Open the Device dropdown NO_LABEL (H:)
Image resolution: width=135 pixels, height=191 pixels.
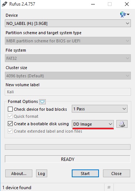68,23
